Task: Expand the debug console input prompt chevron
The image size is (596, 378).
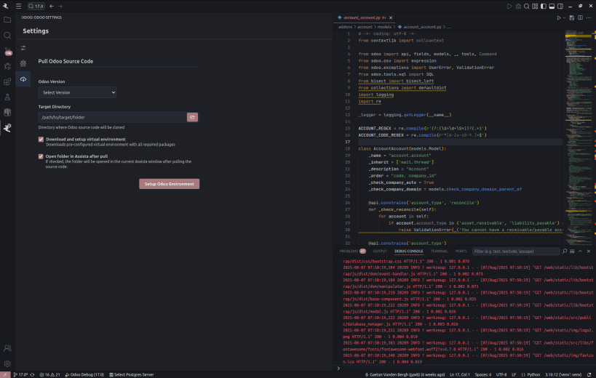Action: tap(338, 368)
